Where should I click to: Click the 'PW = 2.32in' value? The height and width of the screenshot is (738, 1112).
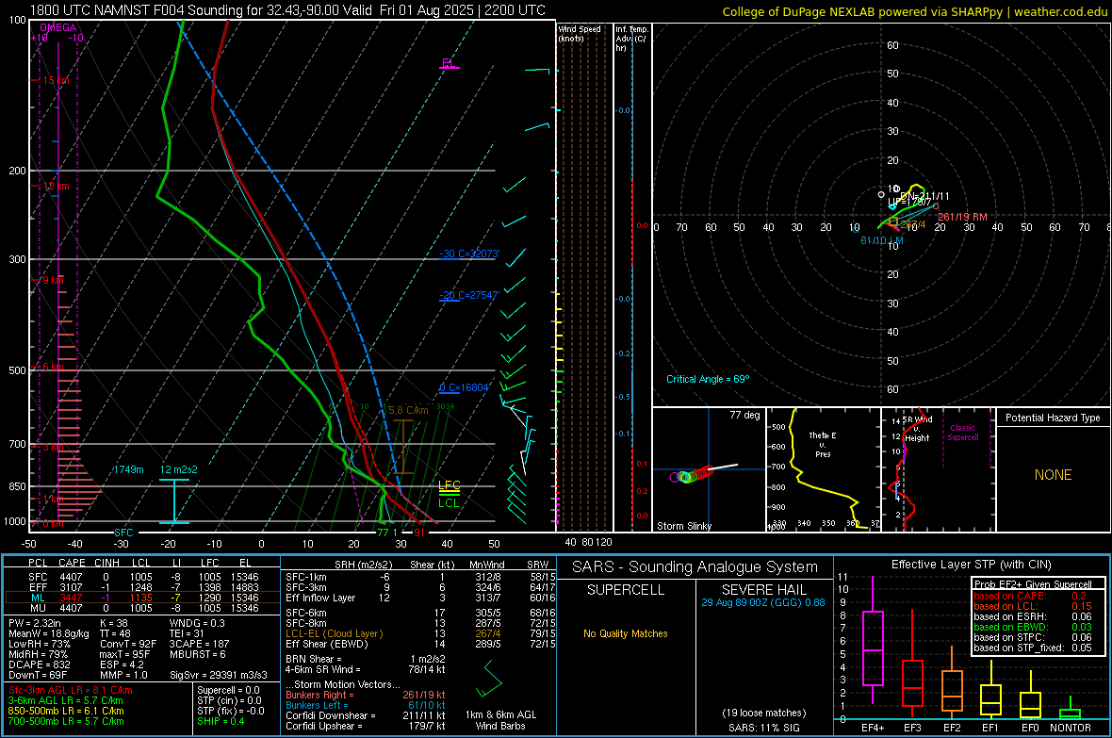(x=35, y=623)
